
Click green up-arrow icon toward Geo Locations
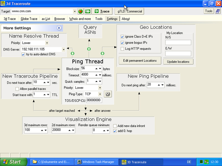click(102, 53)
